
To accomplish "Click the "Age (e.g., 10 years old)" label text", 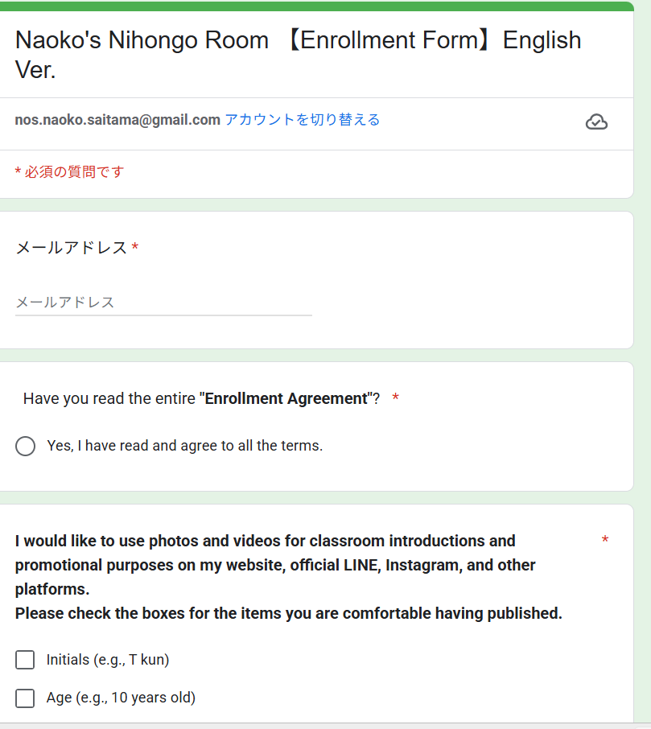I will [121, 698].
